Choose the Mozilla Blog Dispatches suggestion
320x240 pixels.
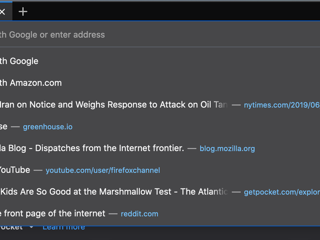point(92,148)
